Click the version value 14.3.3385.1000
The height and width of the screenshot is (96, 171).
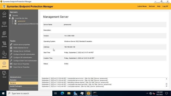(69, 36)
